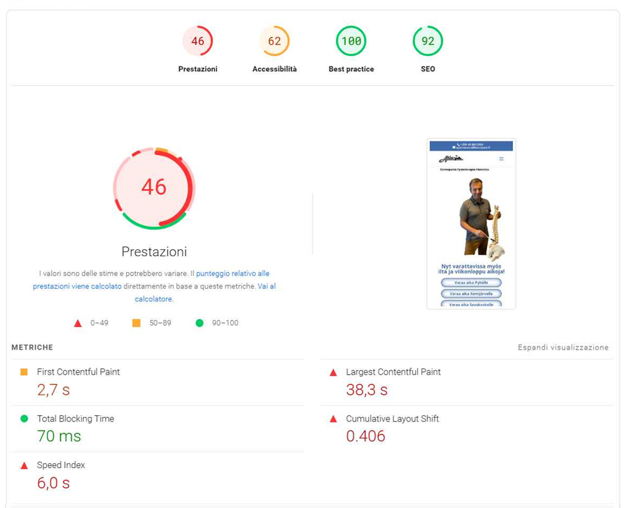624x508 pixels.
Task: Click the green circle beside Total Blocking Time
Action: pyautogui.click(x=24, y=419)
